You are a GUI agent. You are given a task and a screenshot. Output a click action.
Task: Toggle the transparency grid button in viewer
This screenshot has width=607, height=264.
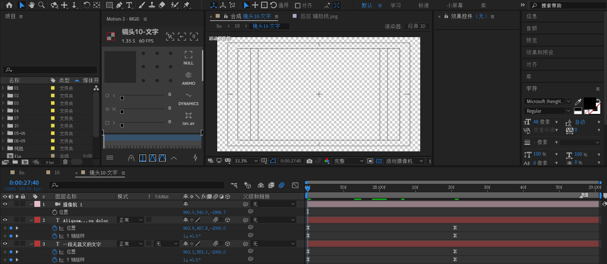(379, 161)
